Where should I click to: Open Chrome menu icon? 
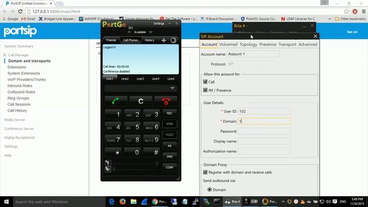click(x=364, y=11)
